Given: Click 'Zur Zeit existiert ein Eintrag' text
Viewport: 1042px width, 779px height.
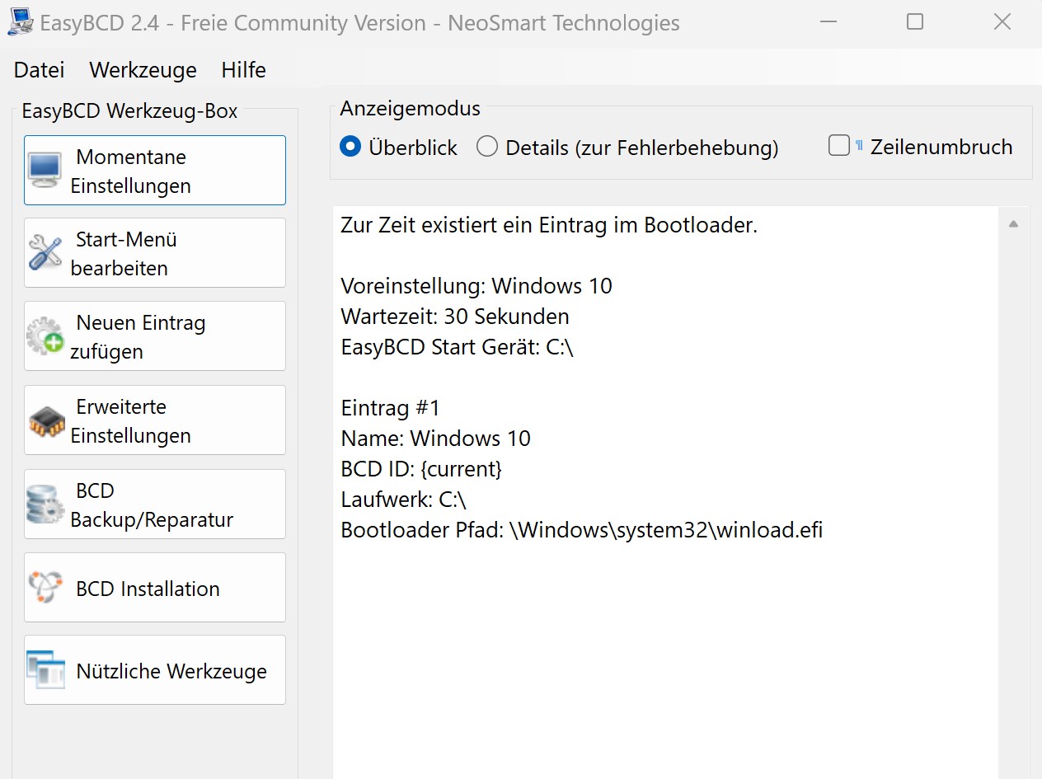Looking at the screenshot, I should click(549, 225).
